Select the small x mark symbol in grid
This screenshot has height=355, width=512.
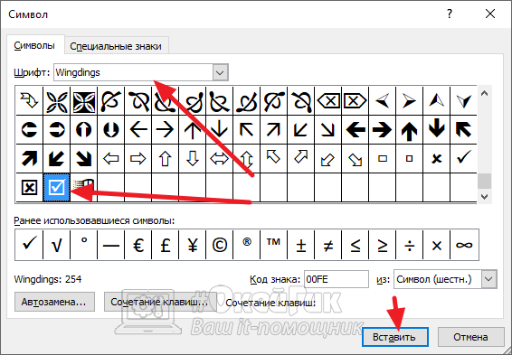(436, 158)
